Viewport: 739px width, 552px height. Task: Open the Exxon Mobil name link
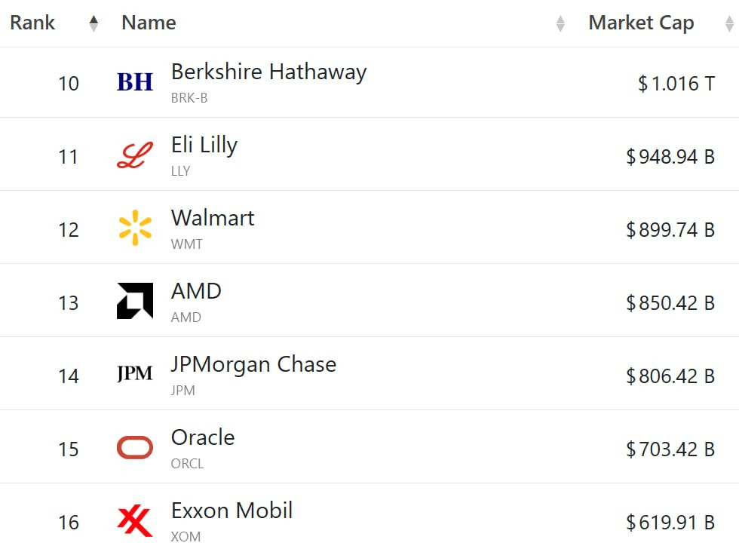pyautogui.click(x=232, y=511)
